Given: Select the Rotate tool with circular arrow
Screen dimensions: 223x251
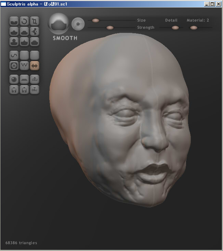Looking at the screenshot, I should pos(24,21).
